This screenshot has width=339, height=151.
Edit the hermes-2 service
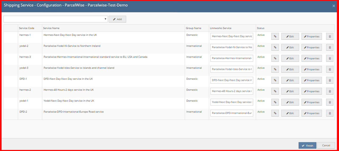pyautogui.click(x=290, y=91)
